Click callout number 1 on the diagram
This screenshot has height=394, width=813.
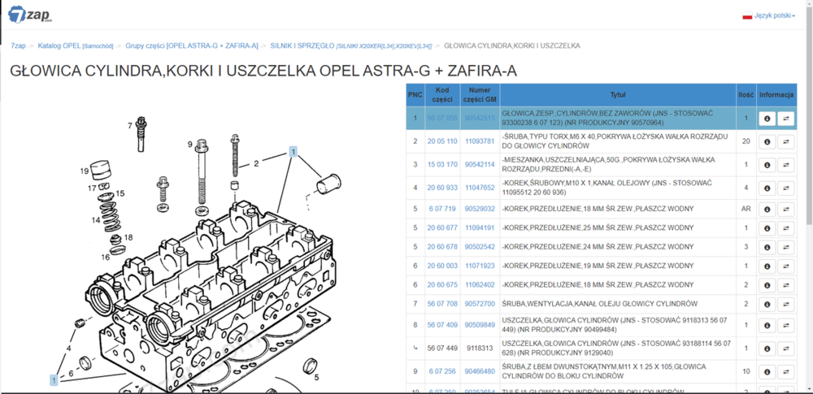(293, 152)
